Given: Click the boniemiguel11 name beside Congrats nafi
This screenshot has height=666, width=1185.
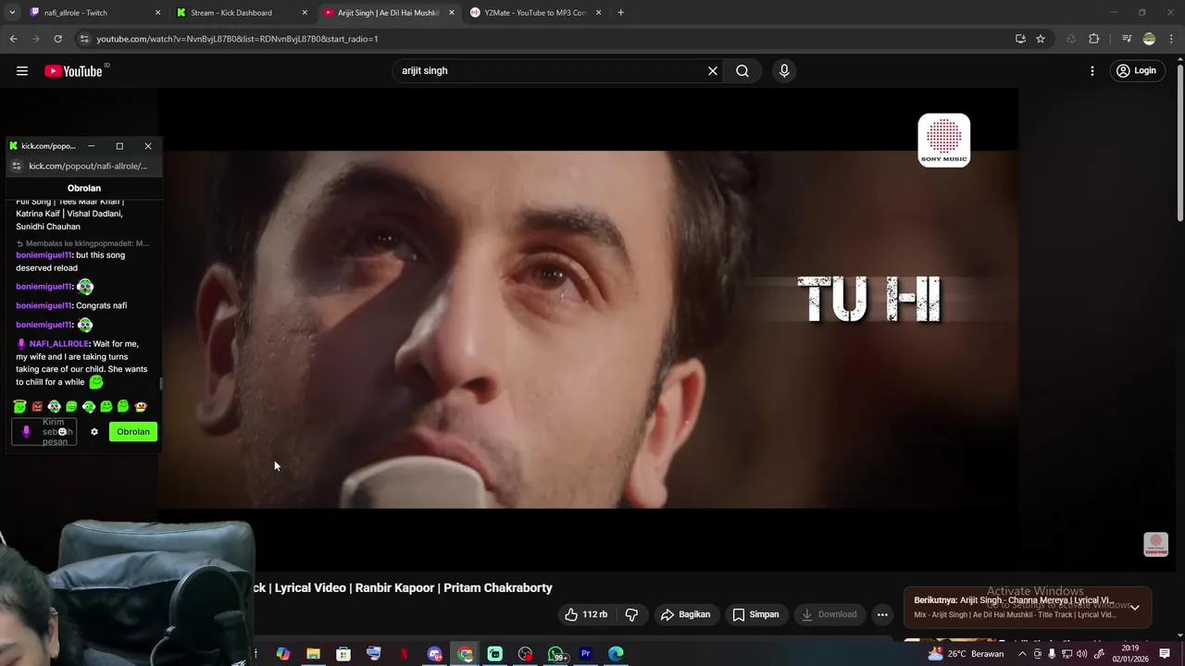Looking at the screenshot, I should click(x=44, y=305).
